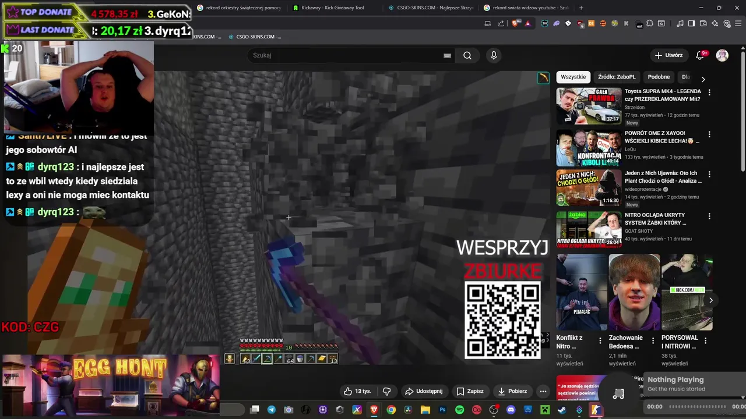This screenshot has height=419, width=746.
Task: Open Jeden z Nich video thumbnail
Action: coord(589,187)
